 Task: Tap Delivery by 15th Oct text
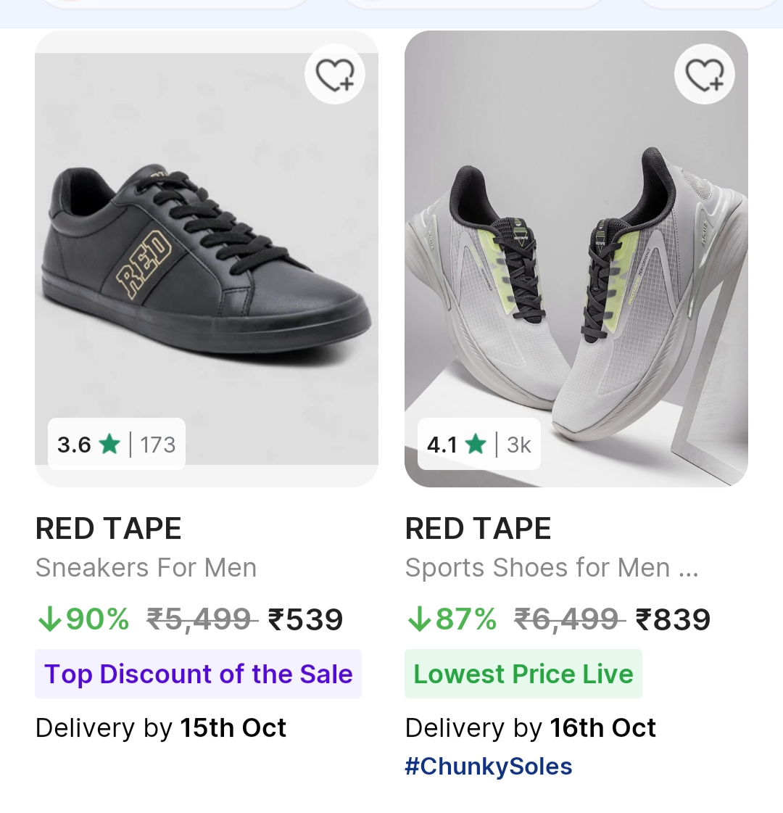coord(161,727)
